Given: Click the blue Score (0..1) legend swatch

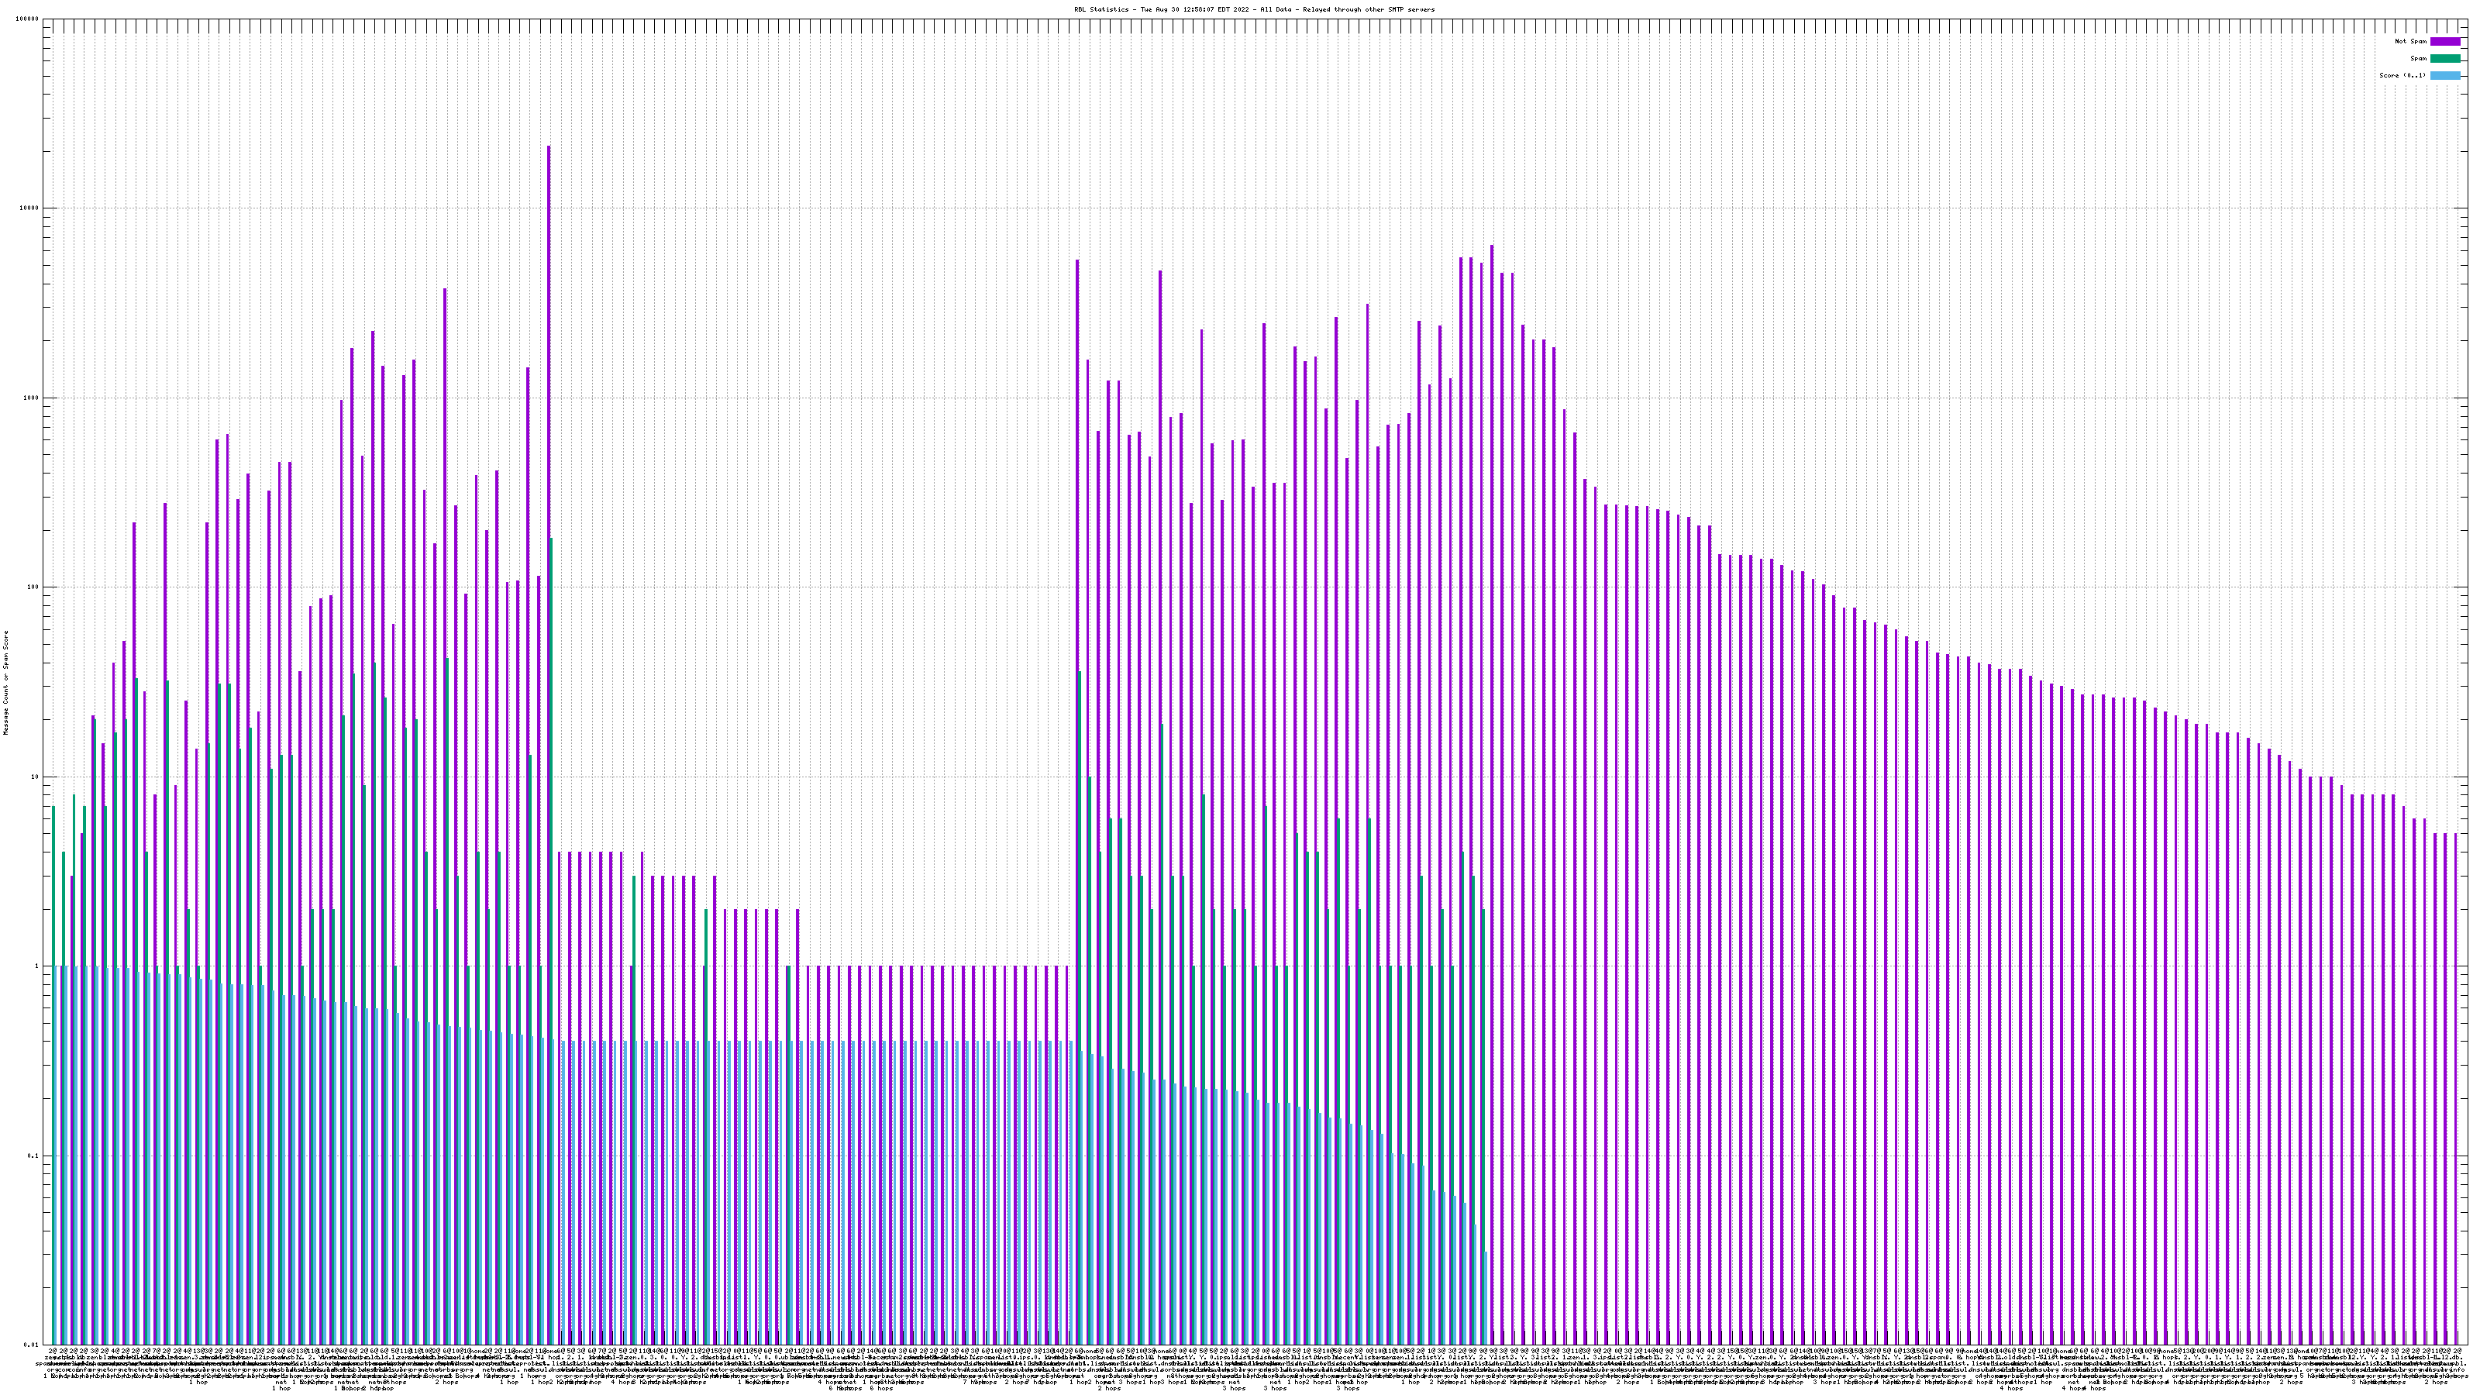Looking at the screenshot, I should pyautogui.click(x=2444, y=75).
